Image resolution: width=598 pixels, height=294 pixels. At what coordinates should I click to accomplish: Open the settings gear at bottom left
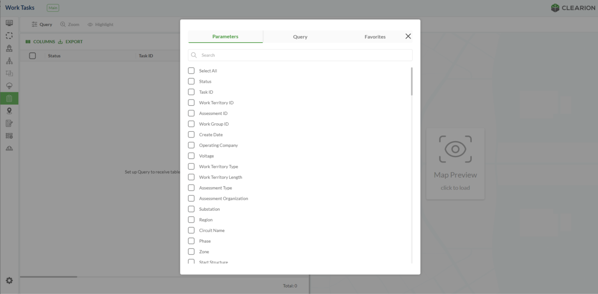coord(9,280)
